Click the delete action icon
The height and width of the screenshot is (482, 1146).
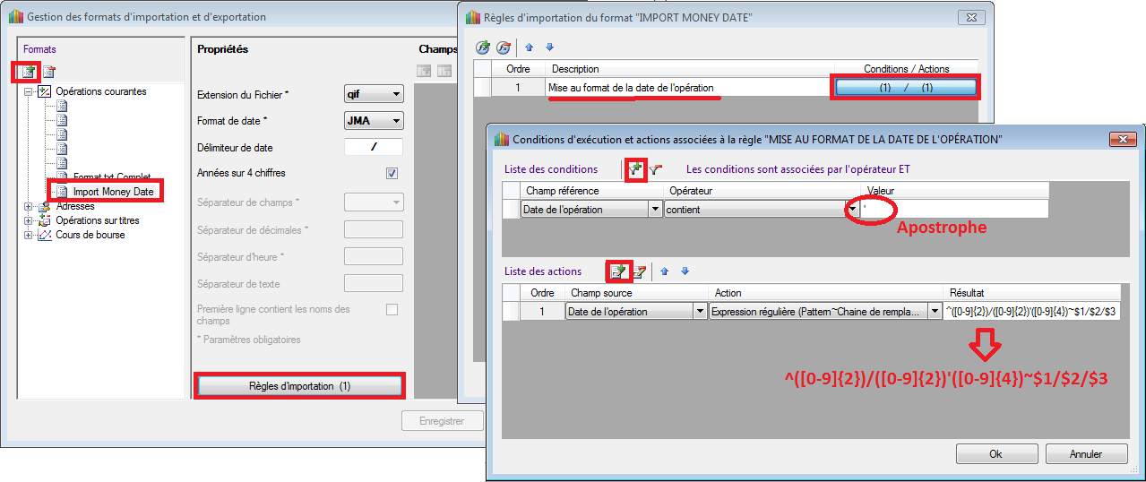tap(639, 271)
